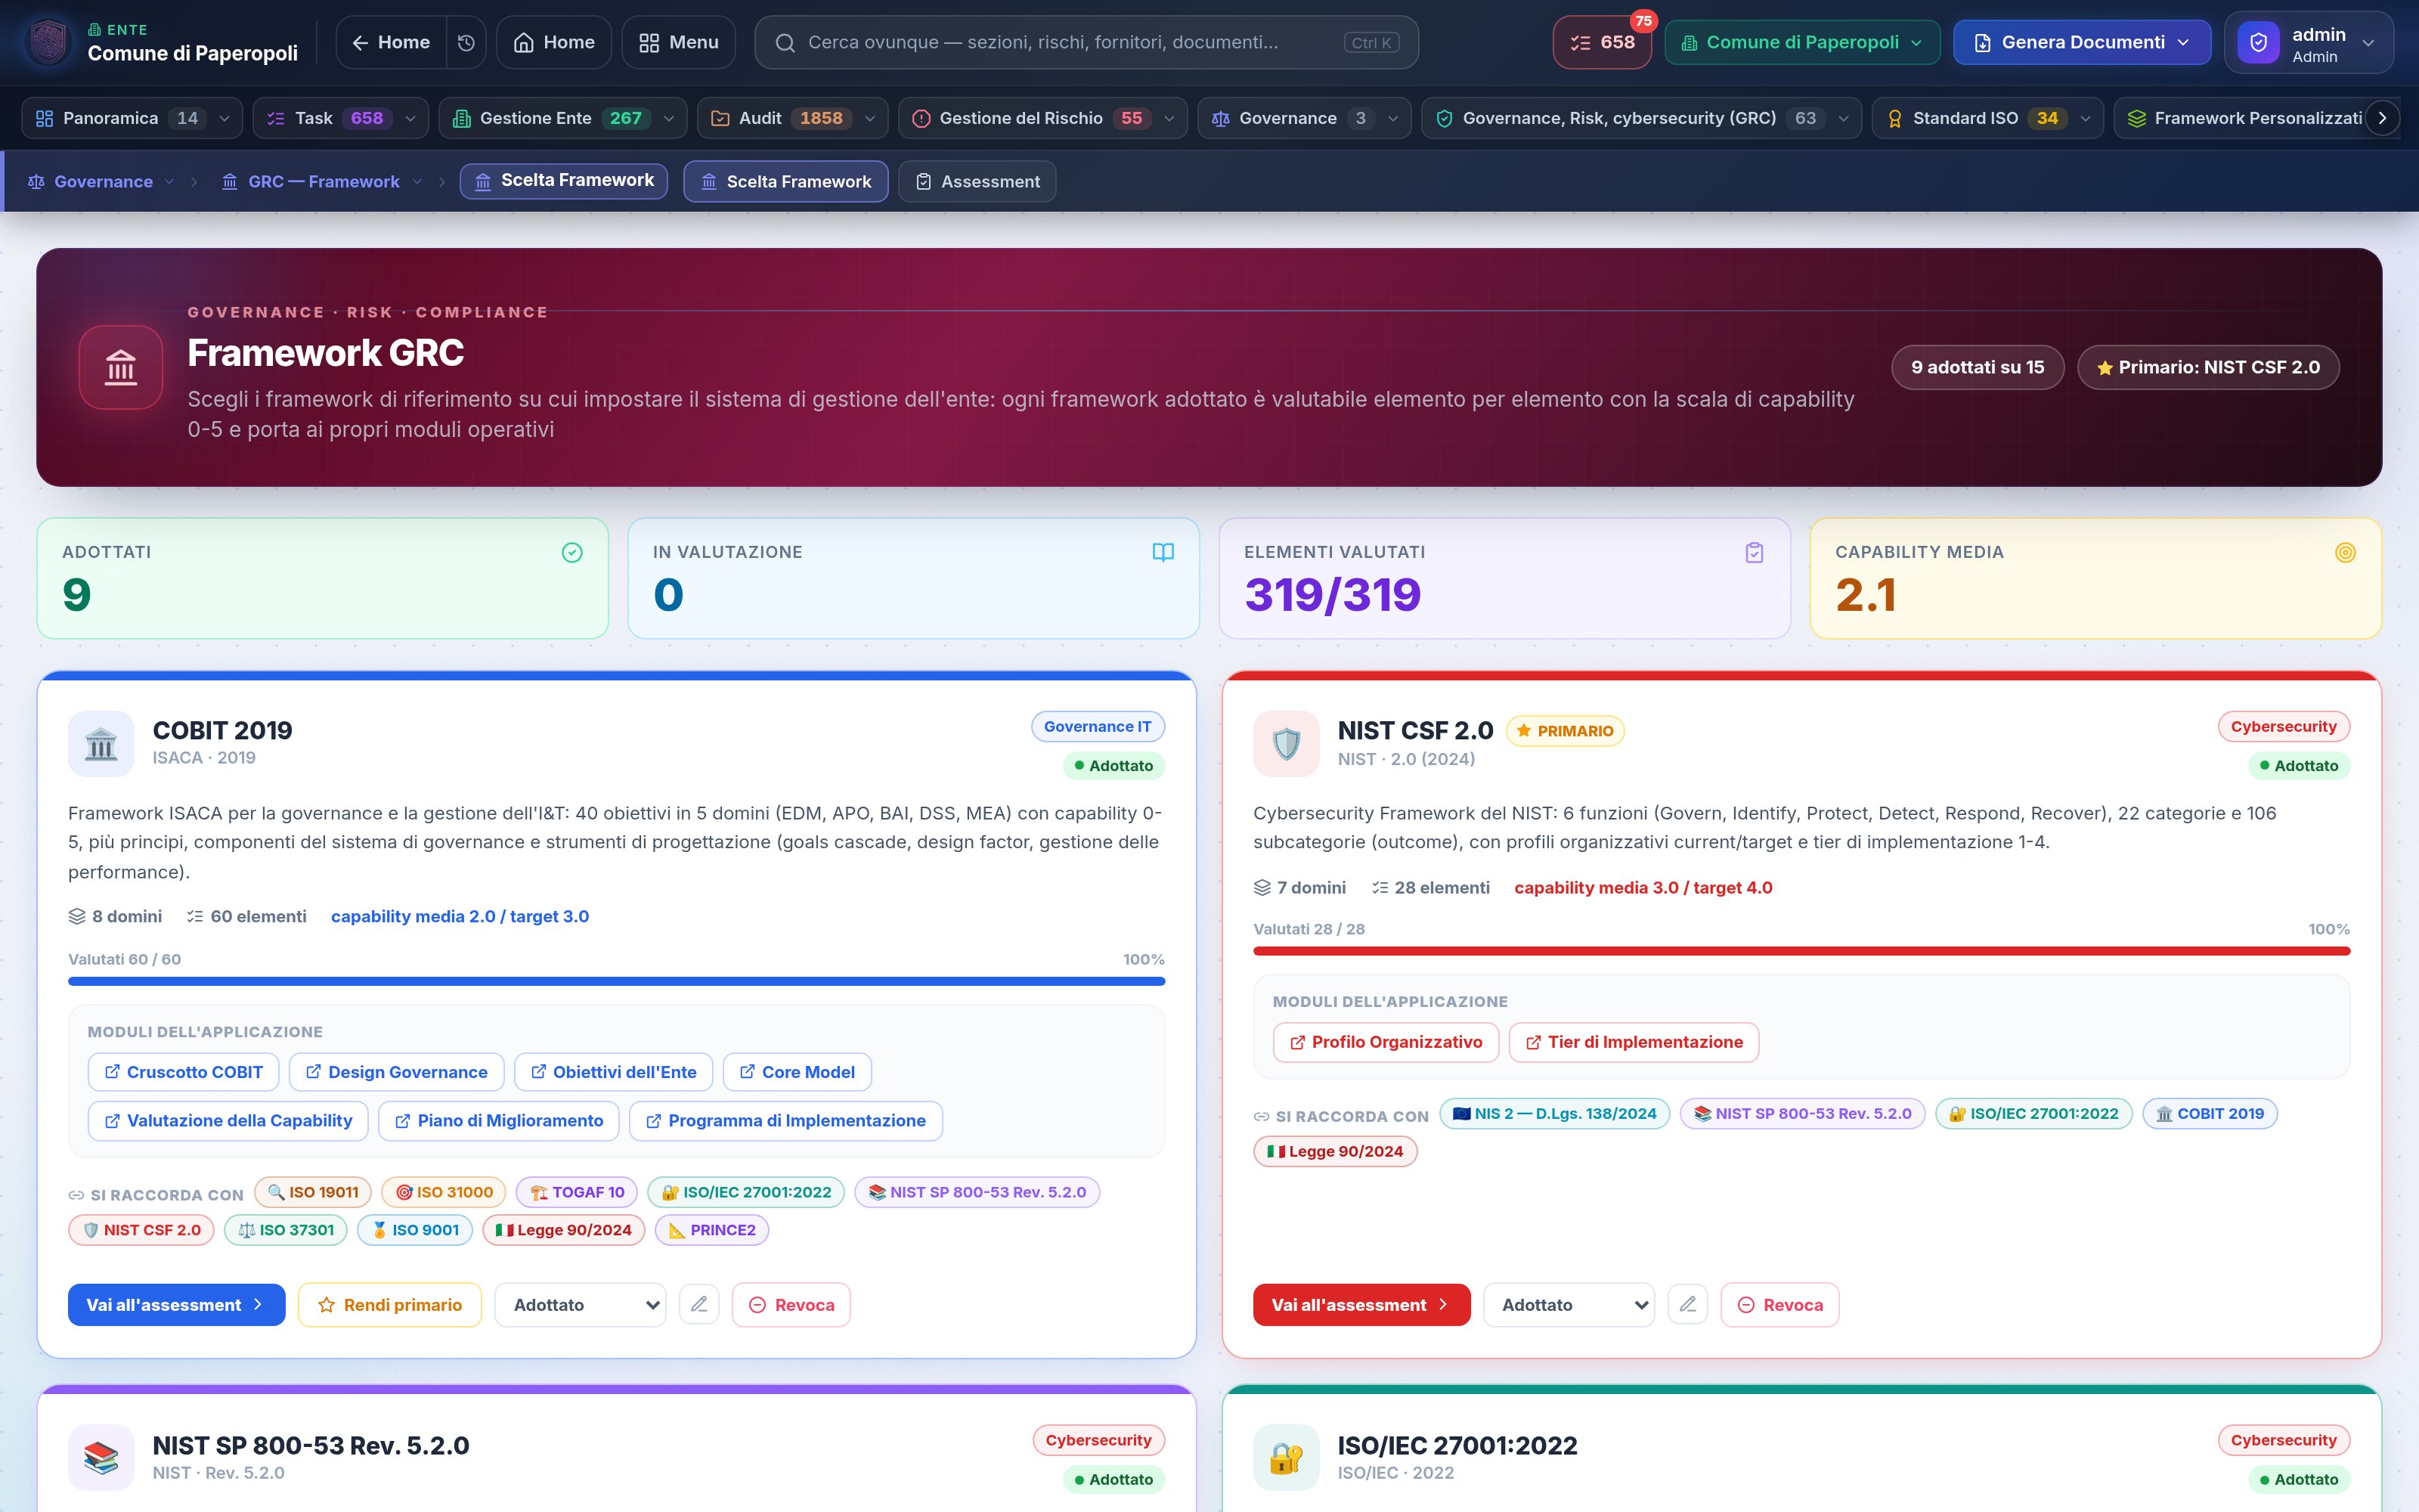Image resolution: width=2419 pixels, height=1512 pixels.
Task: Open NIST CSF 2.0 Adottato status select
Action: pos(1569,1304)
